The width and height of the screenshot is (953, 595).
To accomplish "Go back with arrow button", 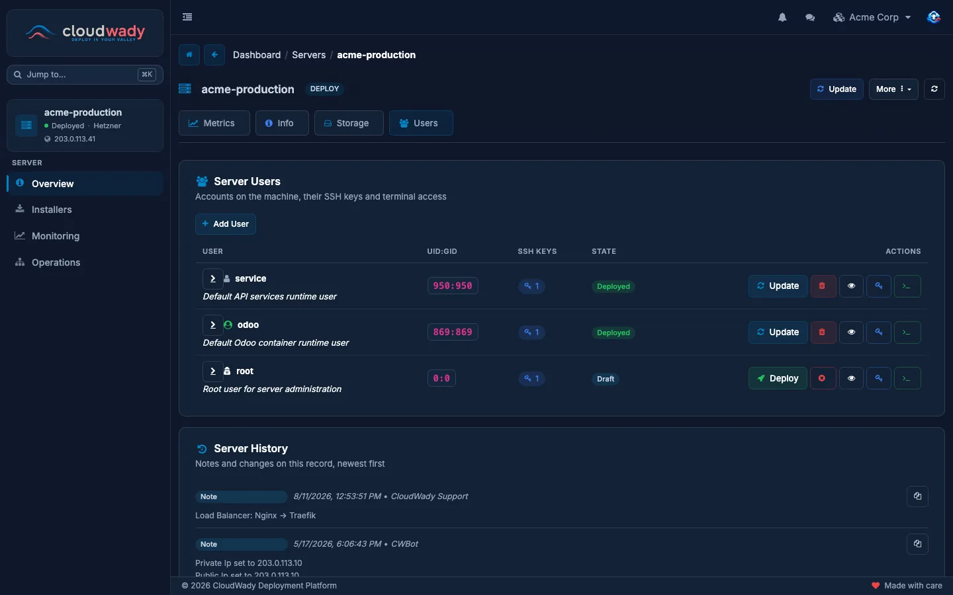I will pyautogui.click(x=214, y=55).
